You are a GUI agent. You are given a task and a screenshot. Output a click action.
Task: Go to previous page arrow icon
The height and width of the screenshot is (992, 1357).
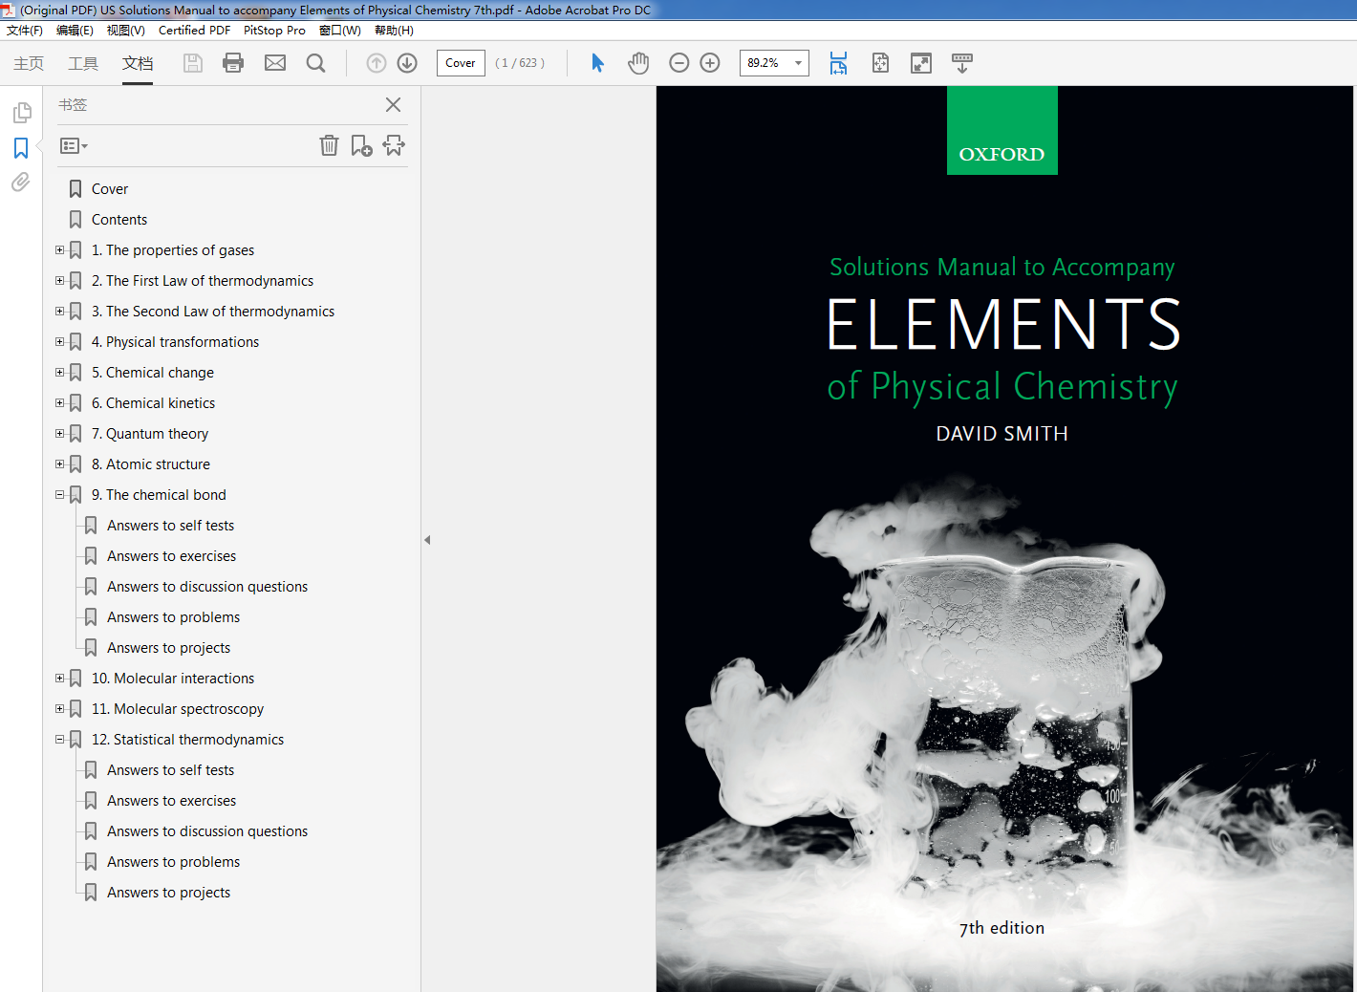pos(377,63)
